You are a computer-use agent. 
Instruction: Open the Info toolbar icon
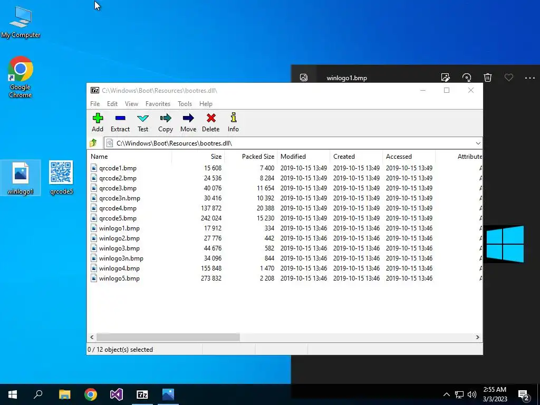point(233,122)
